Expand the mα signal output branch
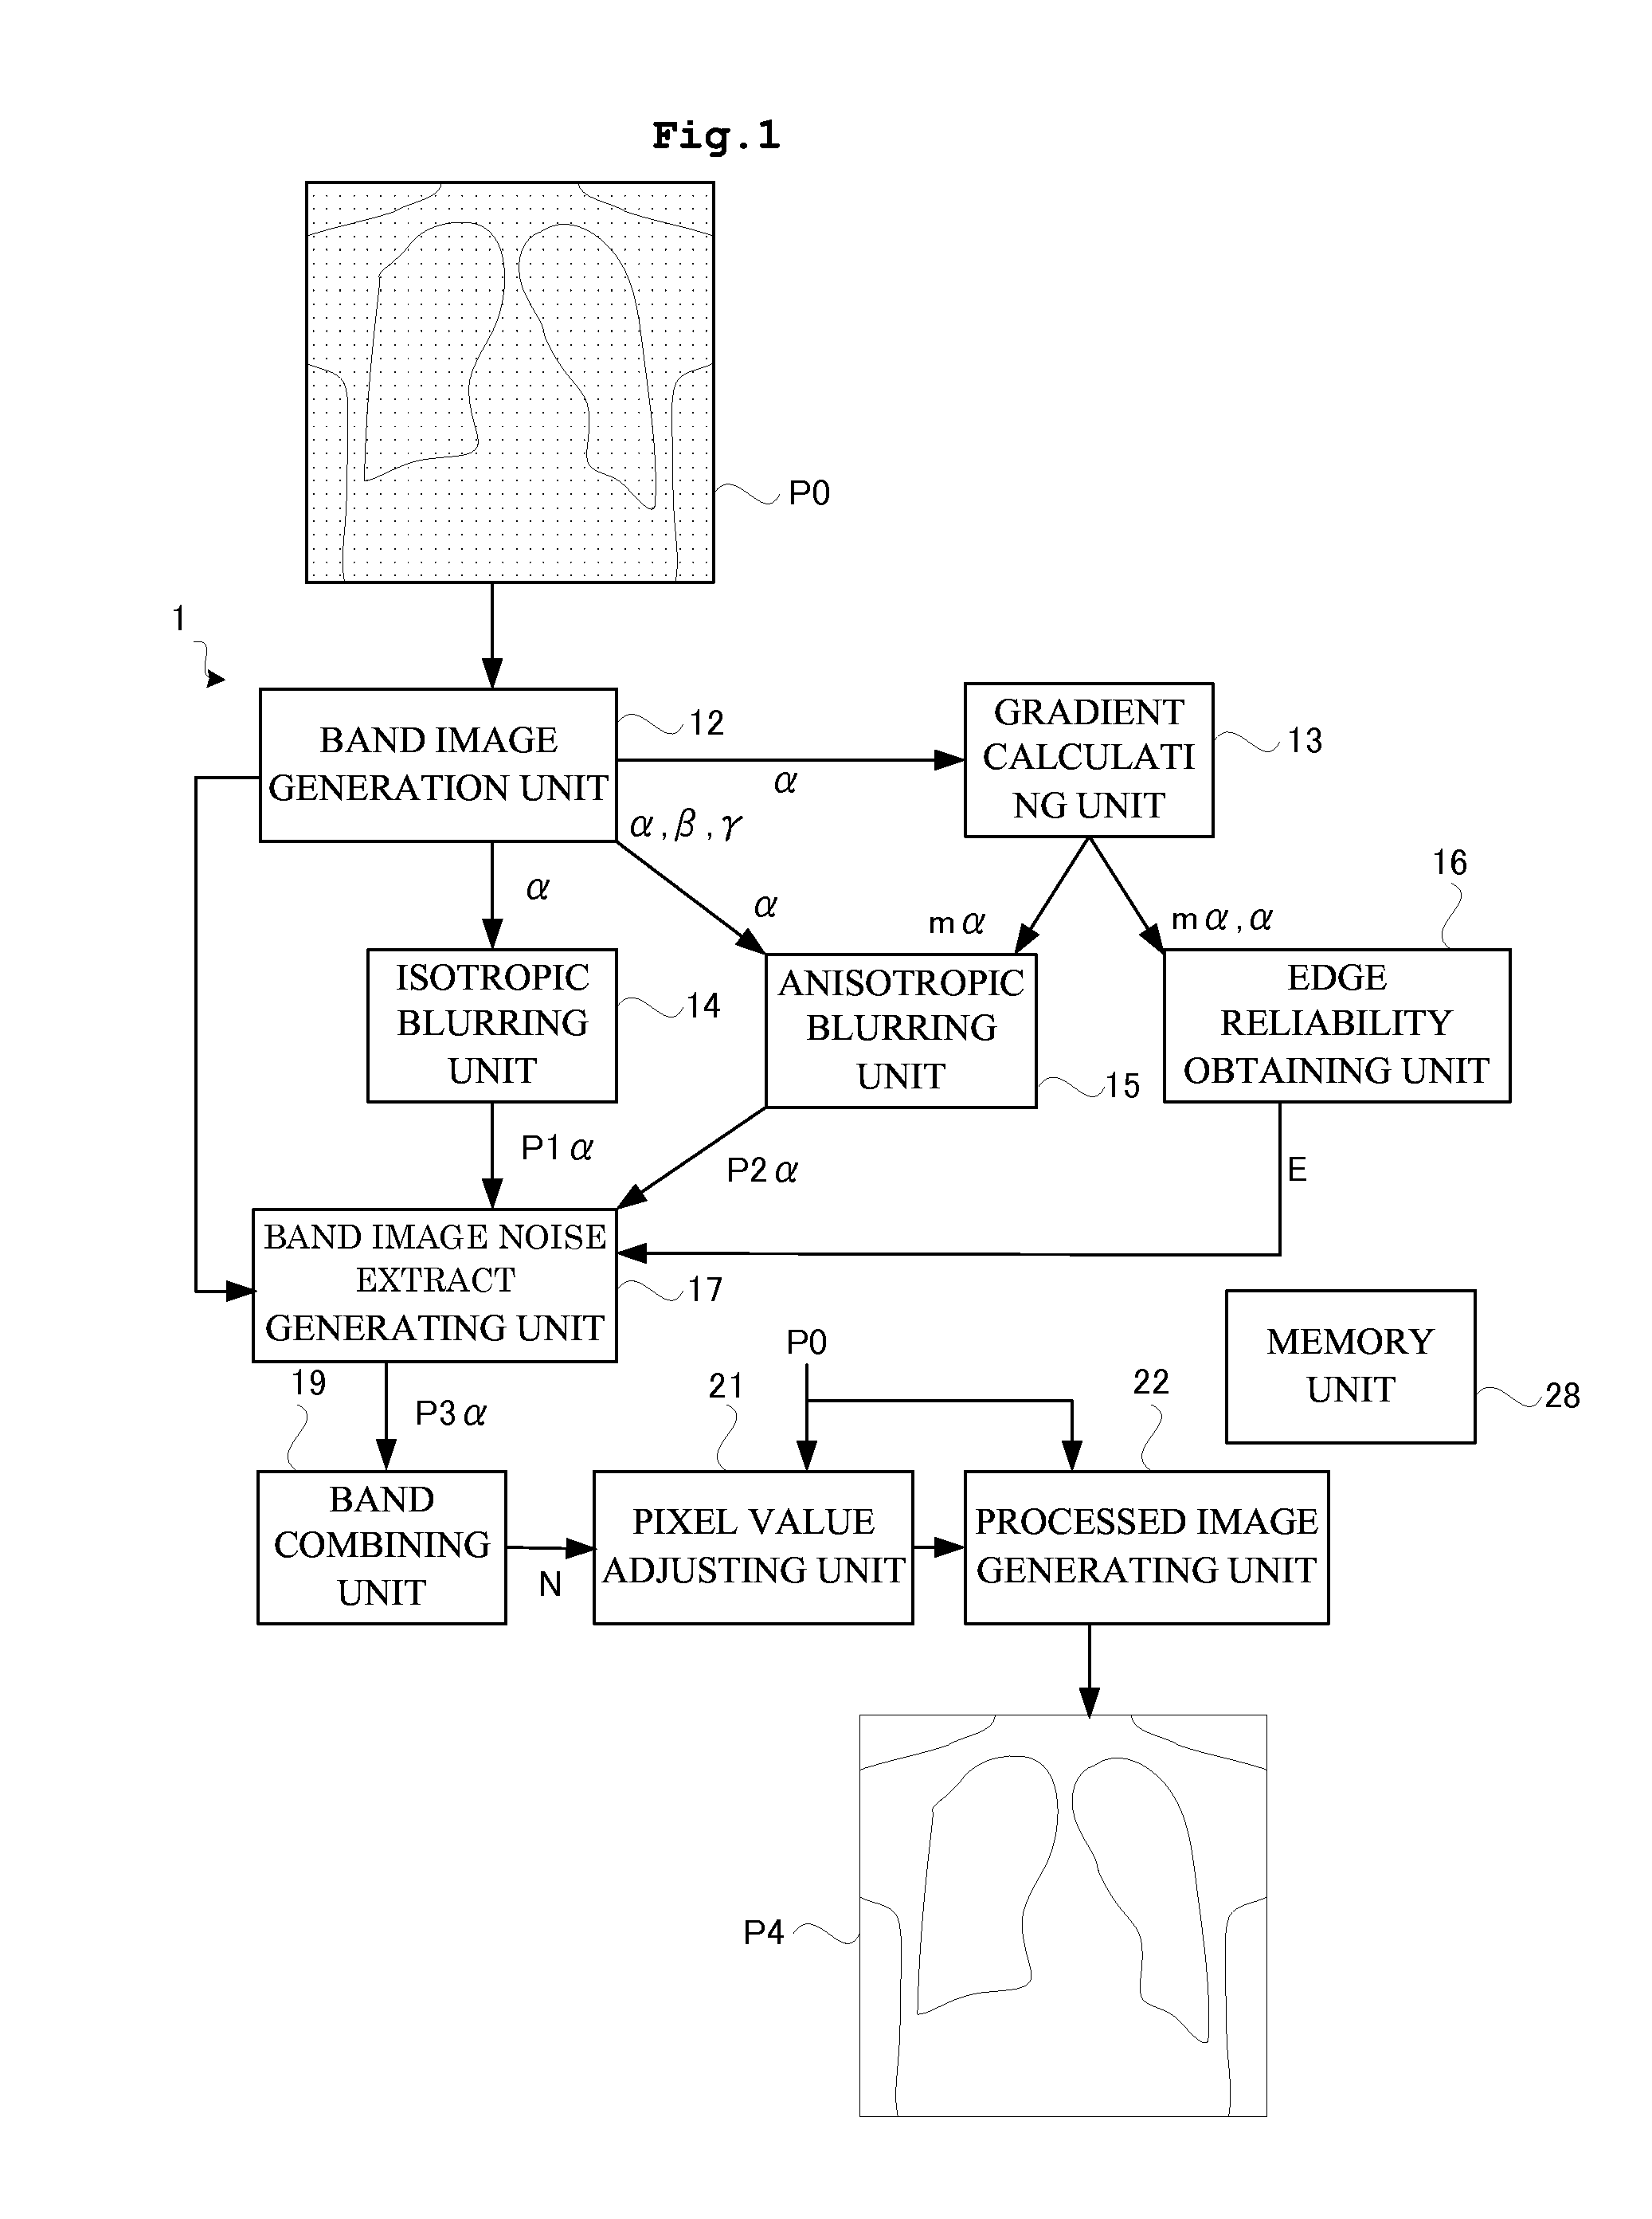The height and width of the screenshot is (2219, 1652). pyautogui.click(x=1137, y=850)
